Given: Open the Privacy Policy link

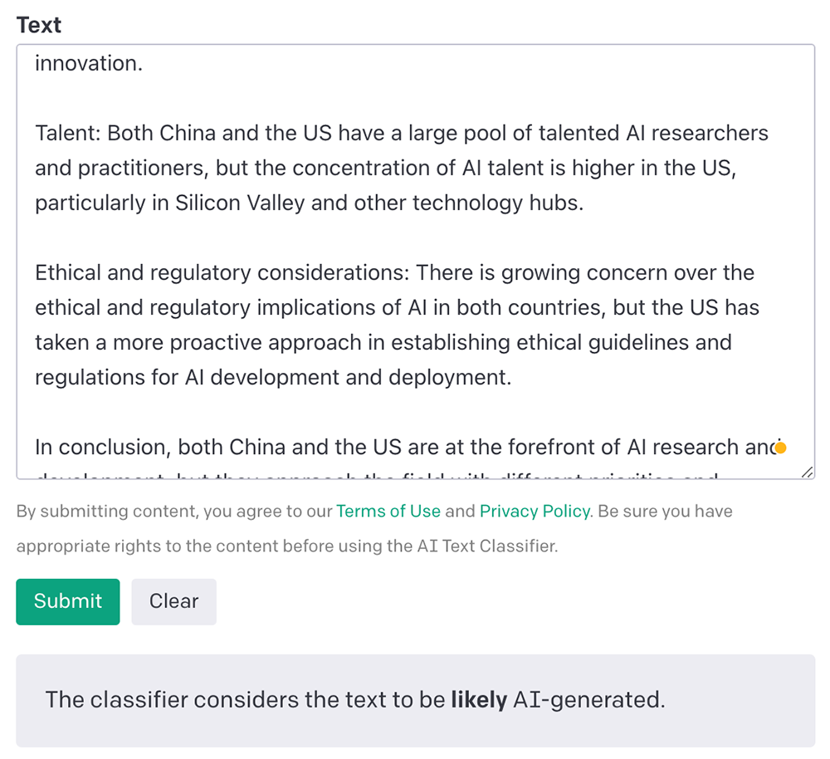Looking at the screenshot, I should (x=535, y=511).
